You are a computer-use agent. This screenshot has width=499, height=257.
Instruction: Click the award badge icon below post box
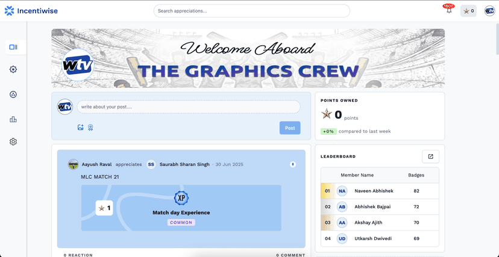(x=90, y=128)
